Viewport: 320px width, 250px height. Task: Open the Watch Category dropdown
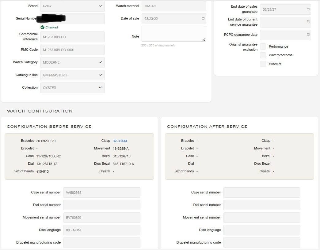(x=72, y=62)
